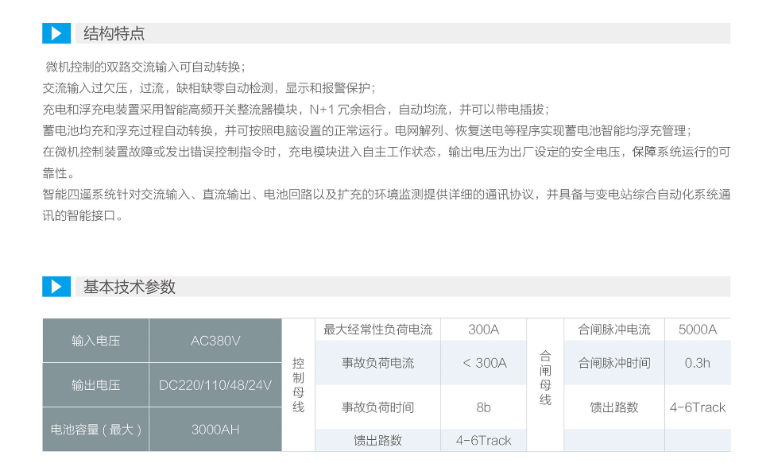Click the blue arrow icon beside 结构特点
The image size is (774, 463).
tap(56, 33)
